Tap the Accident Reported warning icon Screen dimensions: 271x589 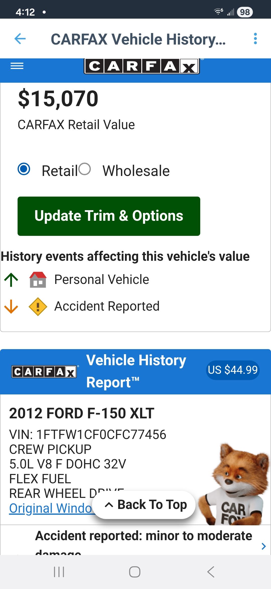38,306
